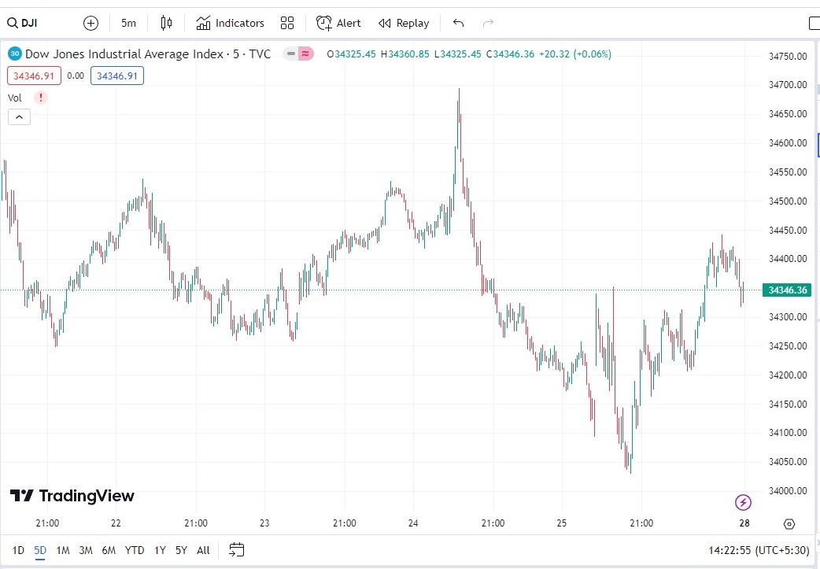Click the add symbol to compare plus icon
820x569 pixels.
coord(90,23)
